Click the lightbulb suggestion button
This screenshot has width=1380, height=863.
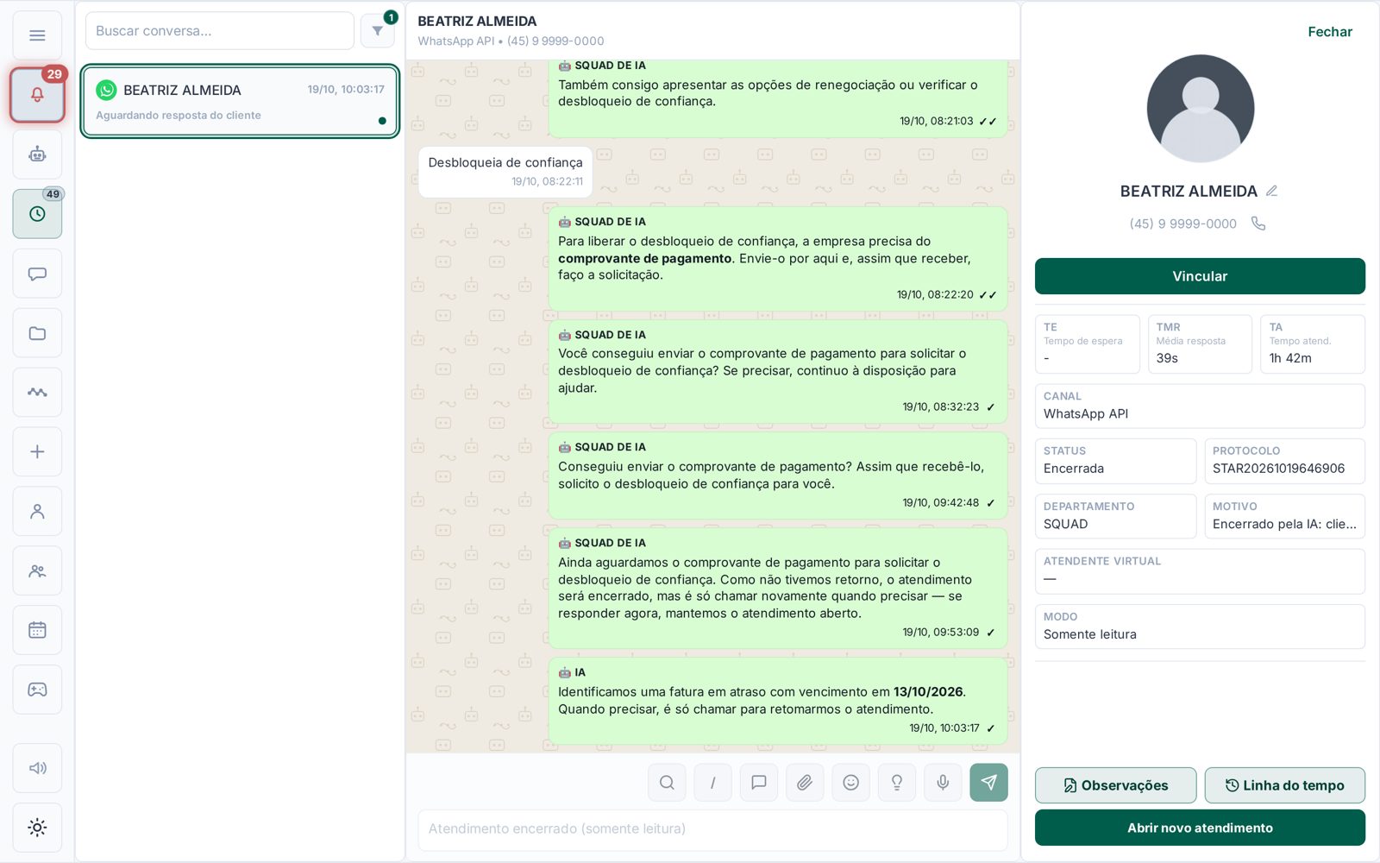click(897, 783)
